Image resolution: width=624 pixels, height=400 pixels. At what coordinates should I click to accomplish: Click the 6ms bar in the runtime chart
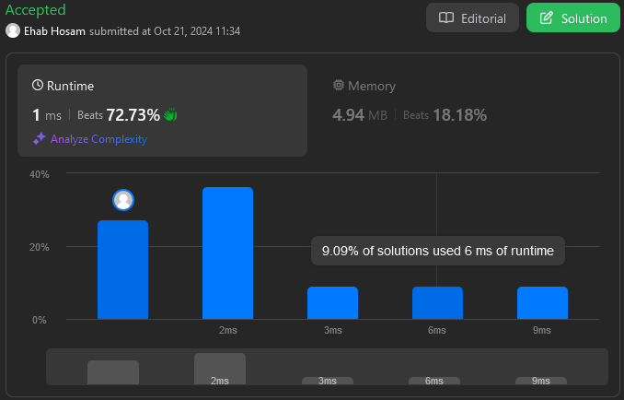coord(437,302)
